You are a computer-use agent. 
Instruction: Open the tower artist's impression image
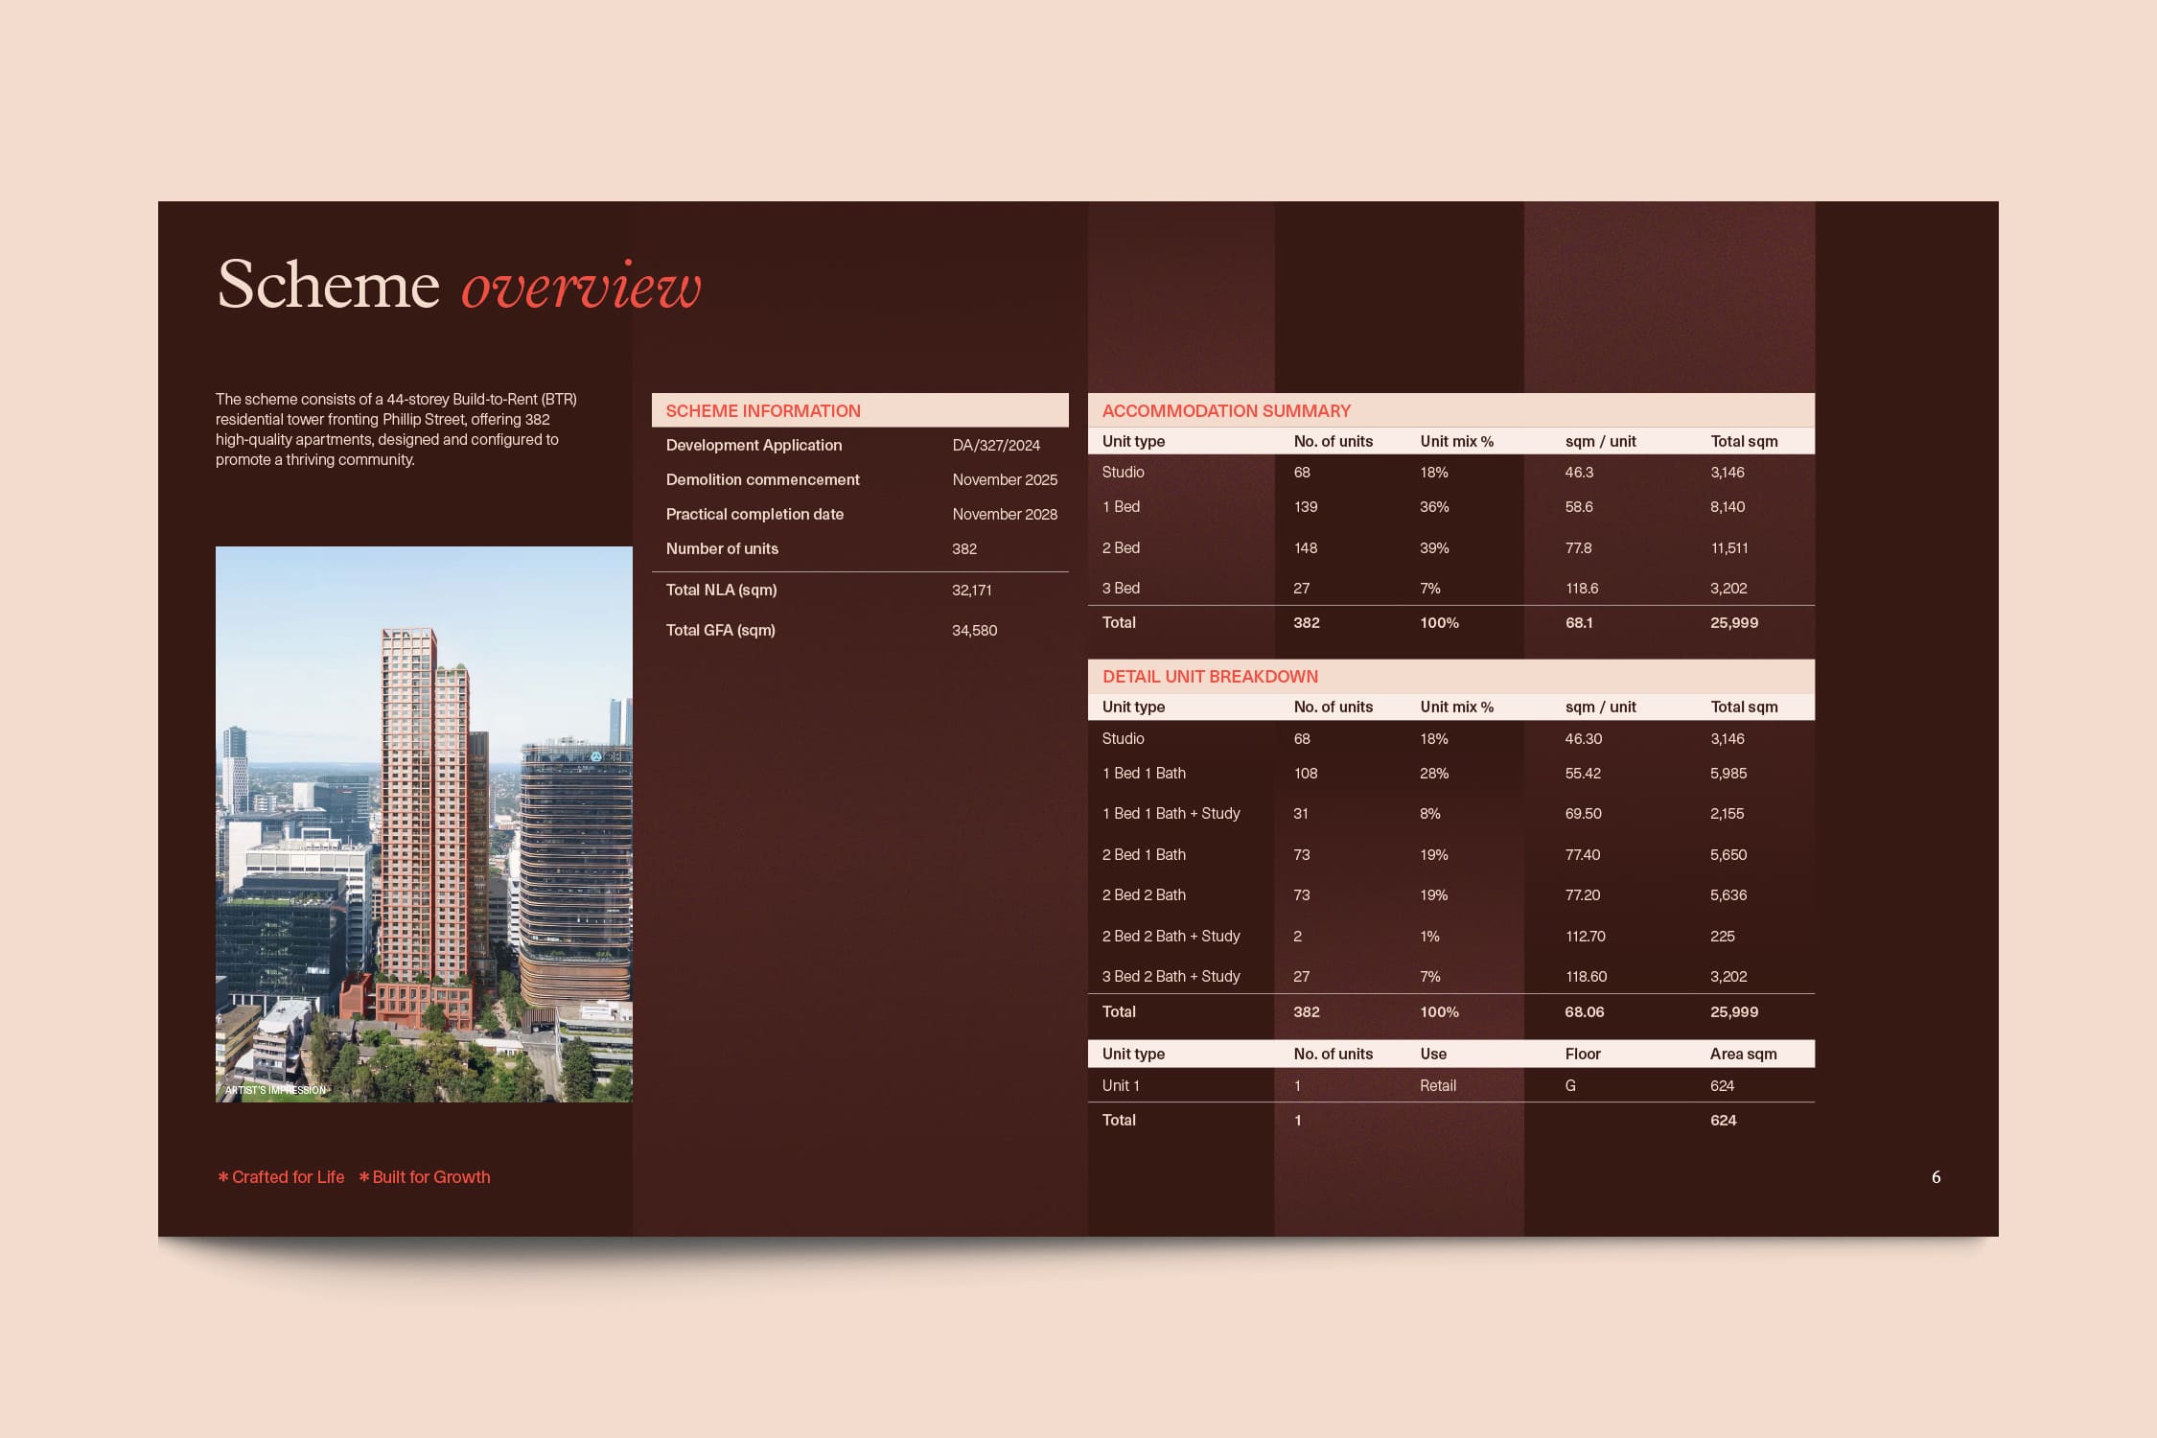tap(424, 824)
